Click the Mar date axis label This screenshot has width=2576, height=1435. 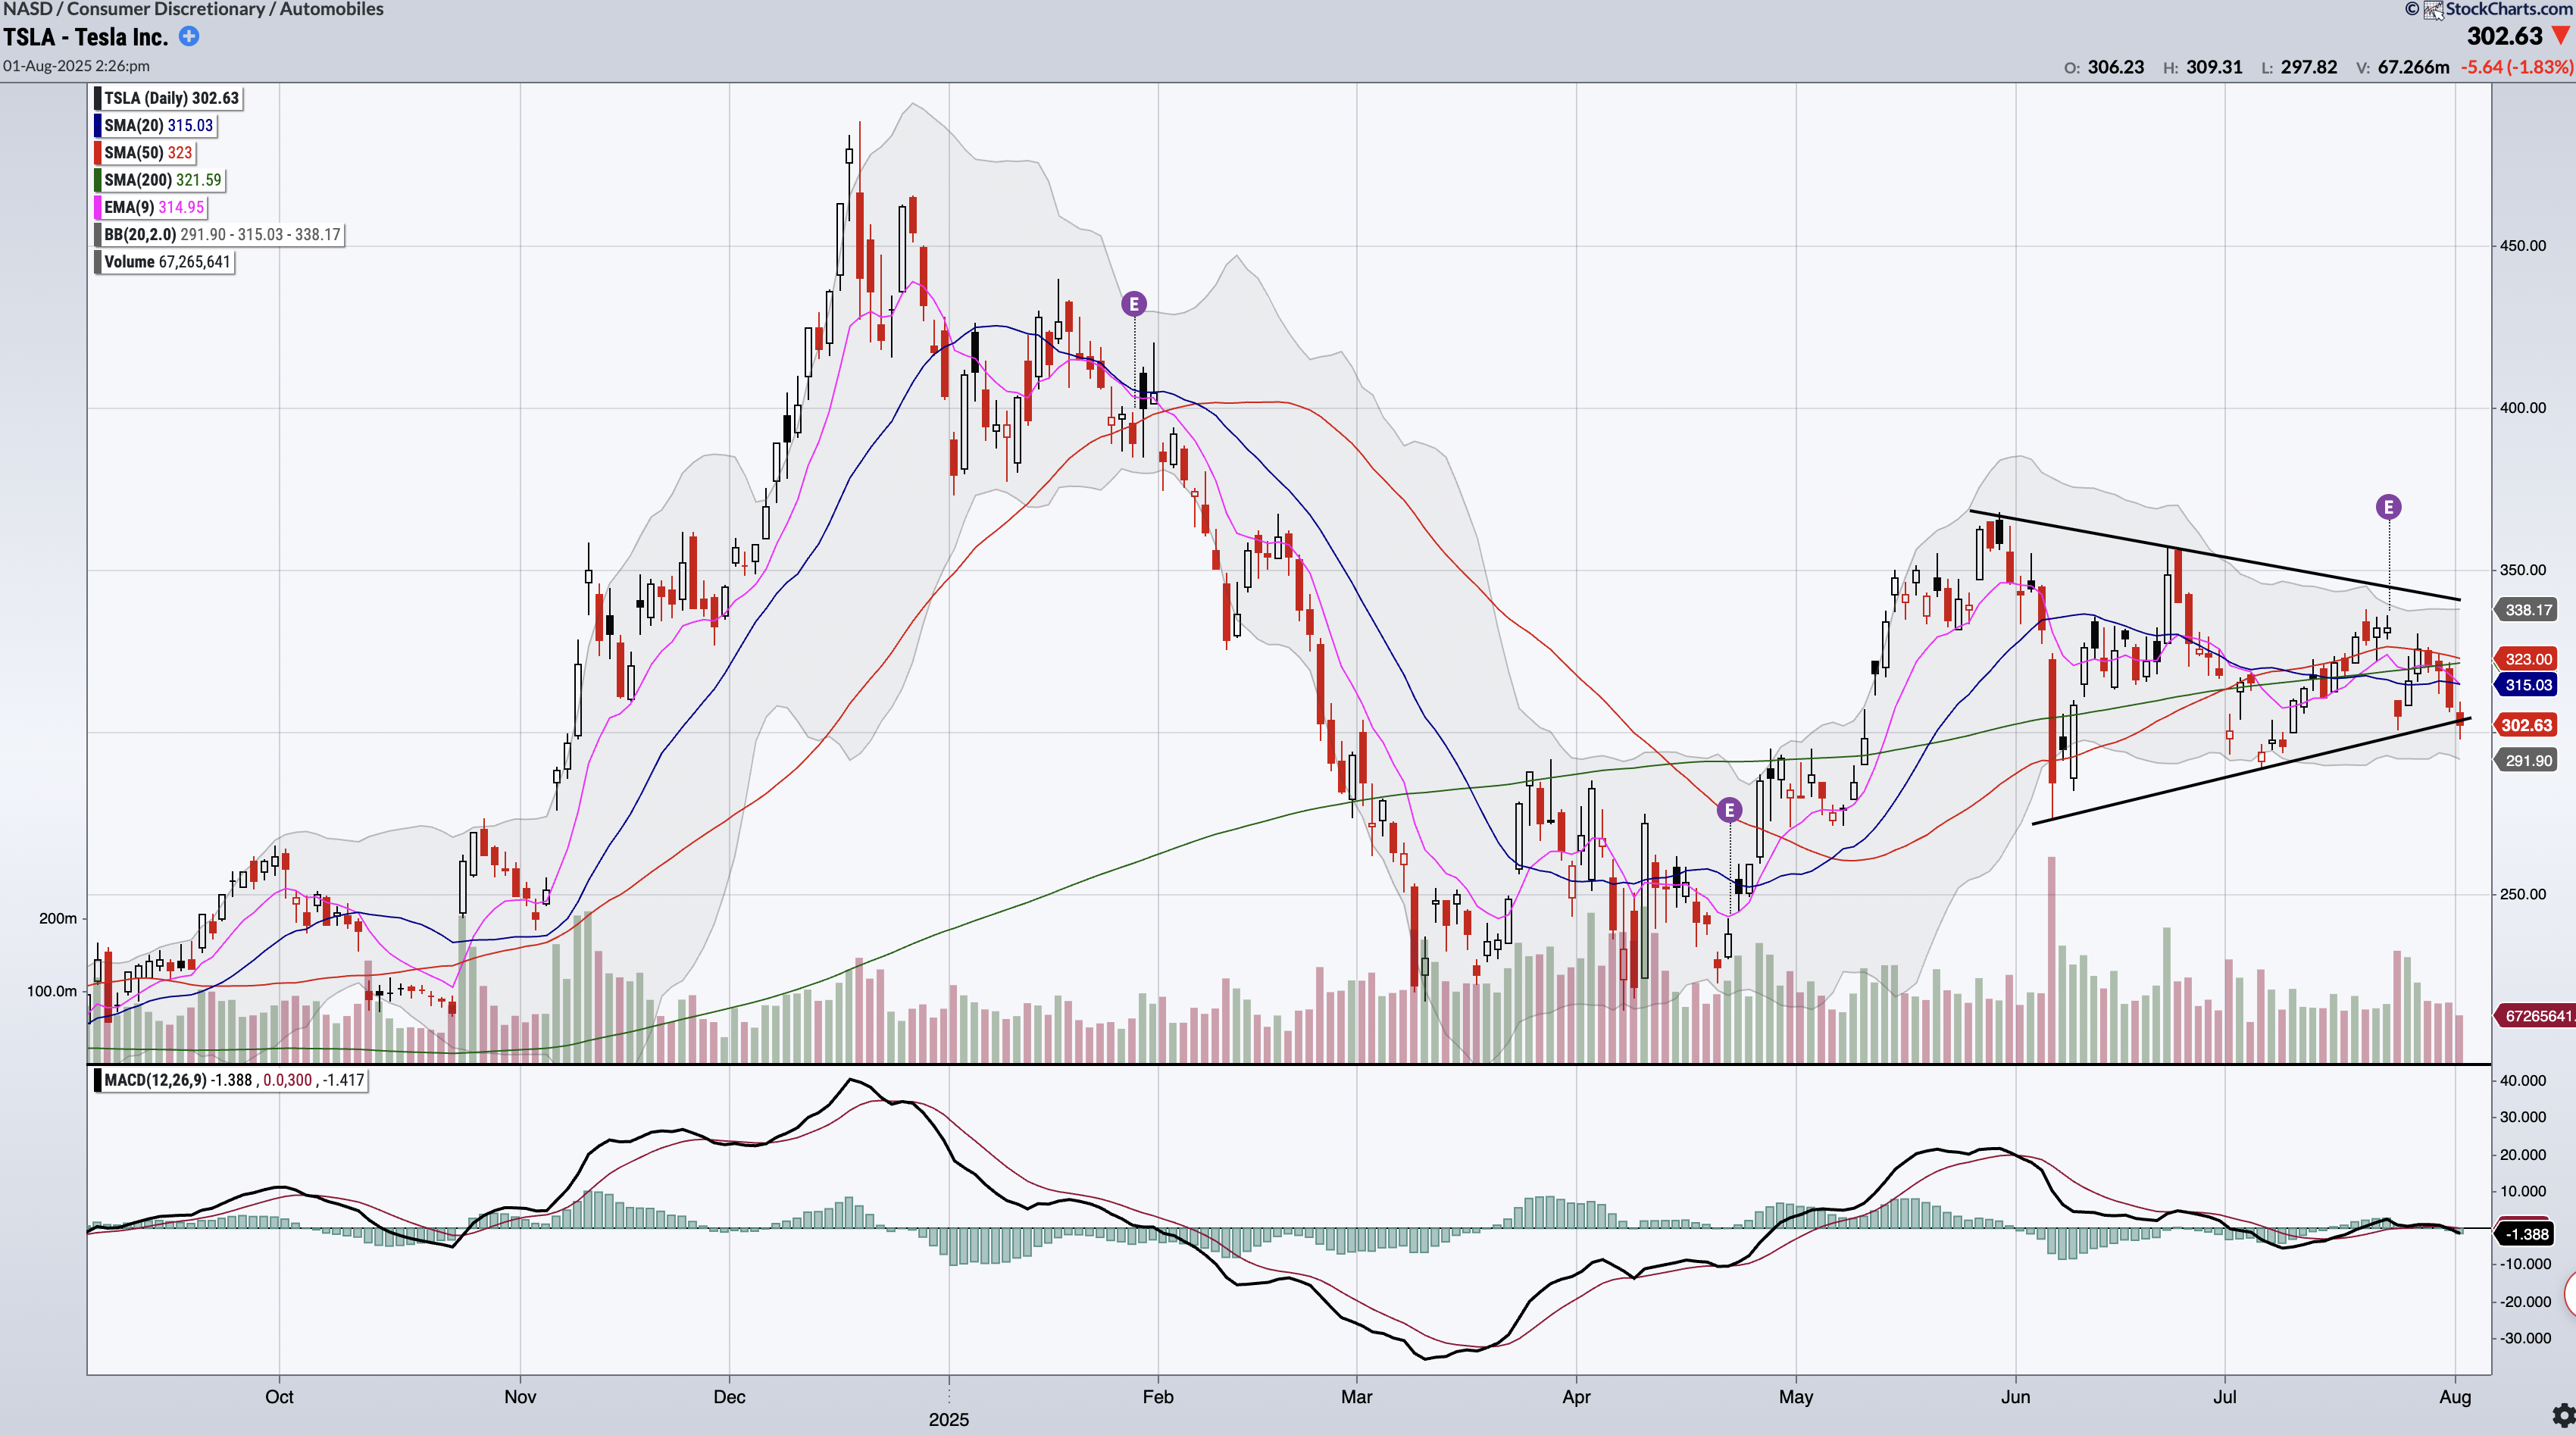tap(1356, 1397)
